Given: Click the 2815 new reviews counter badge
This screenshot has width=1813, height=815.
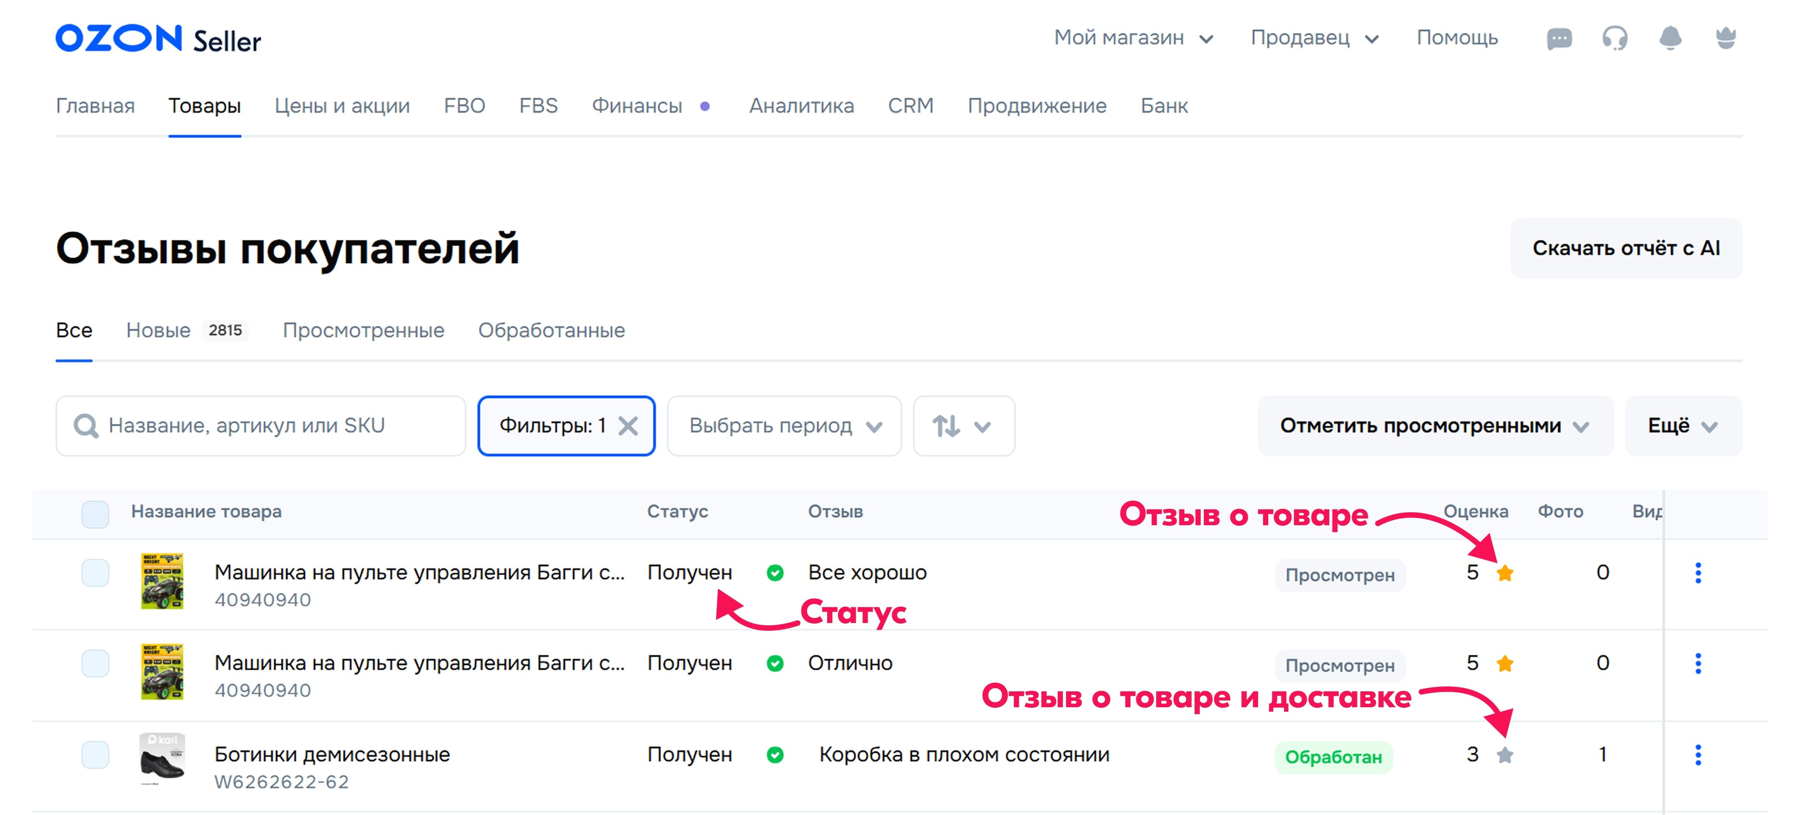Looking at the screenshot, I should (x=224, y=330).
